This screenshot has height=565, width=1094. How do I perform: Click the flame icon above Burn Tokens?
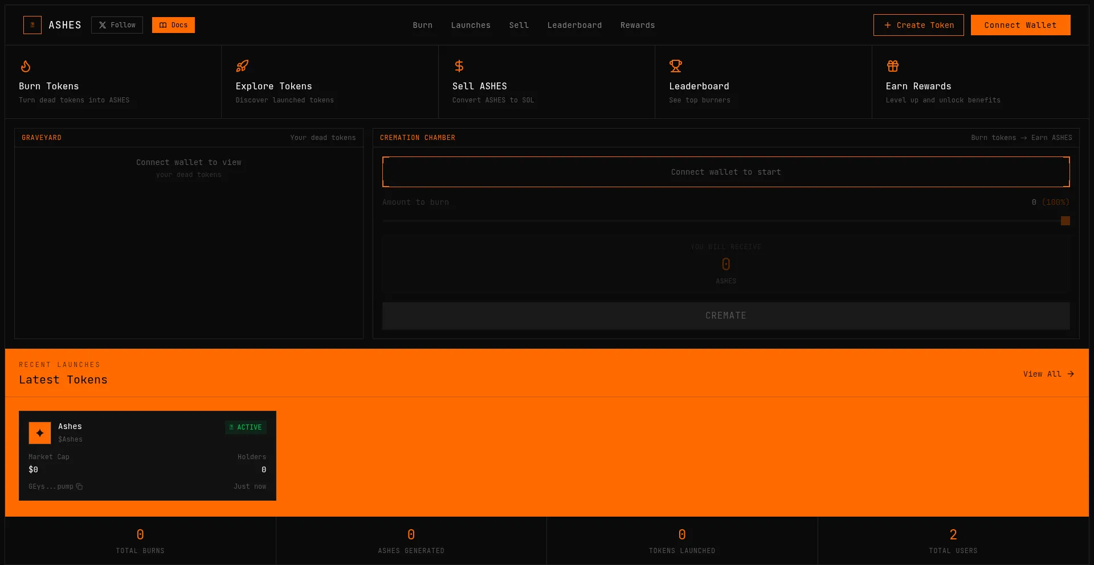coord(26,67)
